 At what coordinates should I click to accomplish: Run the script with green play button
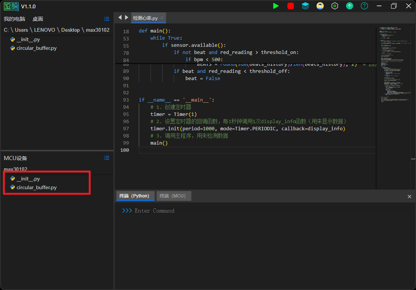click(276, 6)
